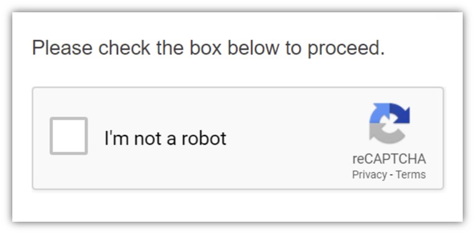Click the light blue arrow of reCAPTCHA logo
The height and width of the screenshot is (234, 475).
point(380,114)
